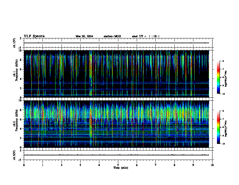
Task: Select the "start UT = 1 : 10: 1" text
Action: click(x=146, y=36)
